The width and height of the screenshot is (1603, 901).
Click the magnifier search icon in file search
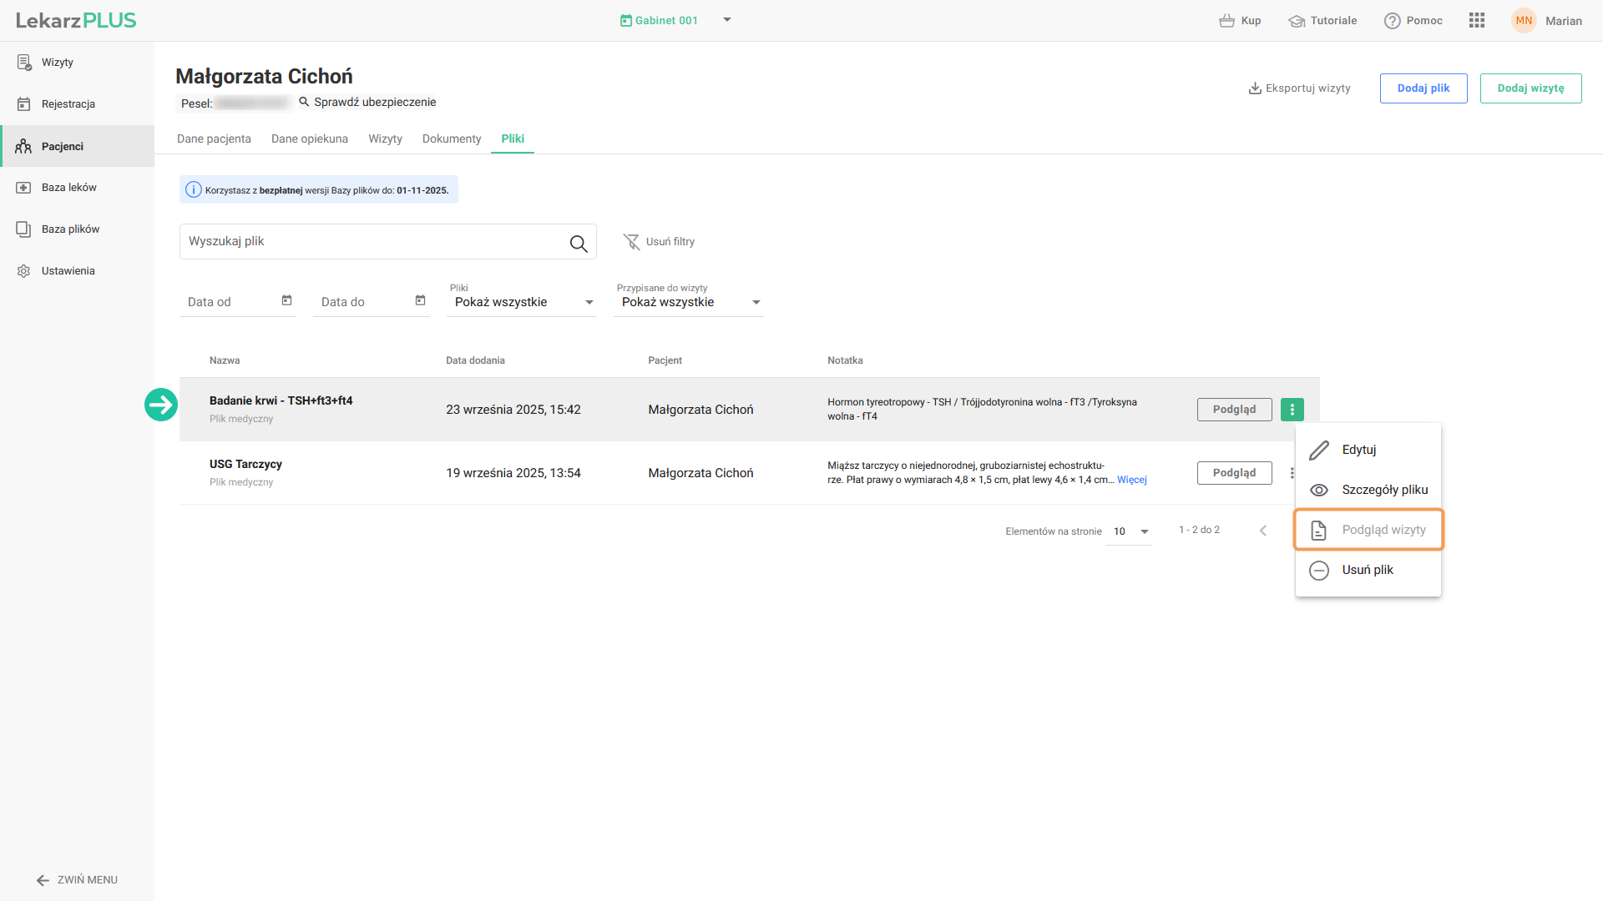(x=578, y=243)
